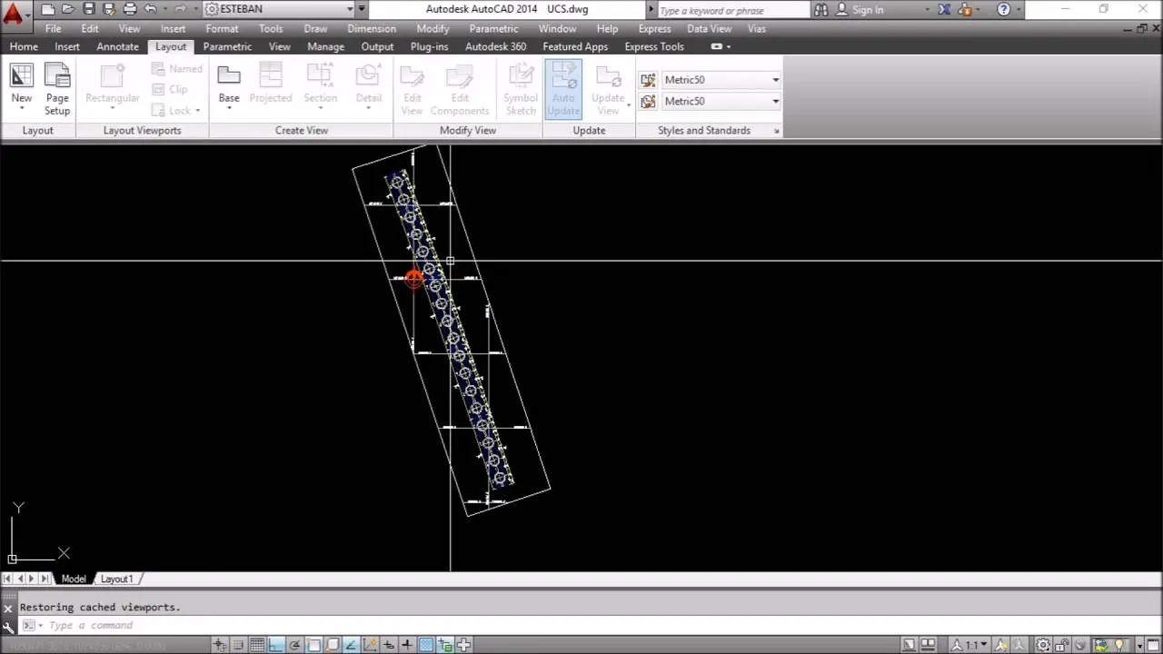This screenshot has height=654, width=1163.
Task: Toggle Snap Mode in the status bar
Action: pyautogui.click(x=238, y=644)
